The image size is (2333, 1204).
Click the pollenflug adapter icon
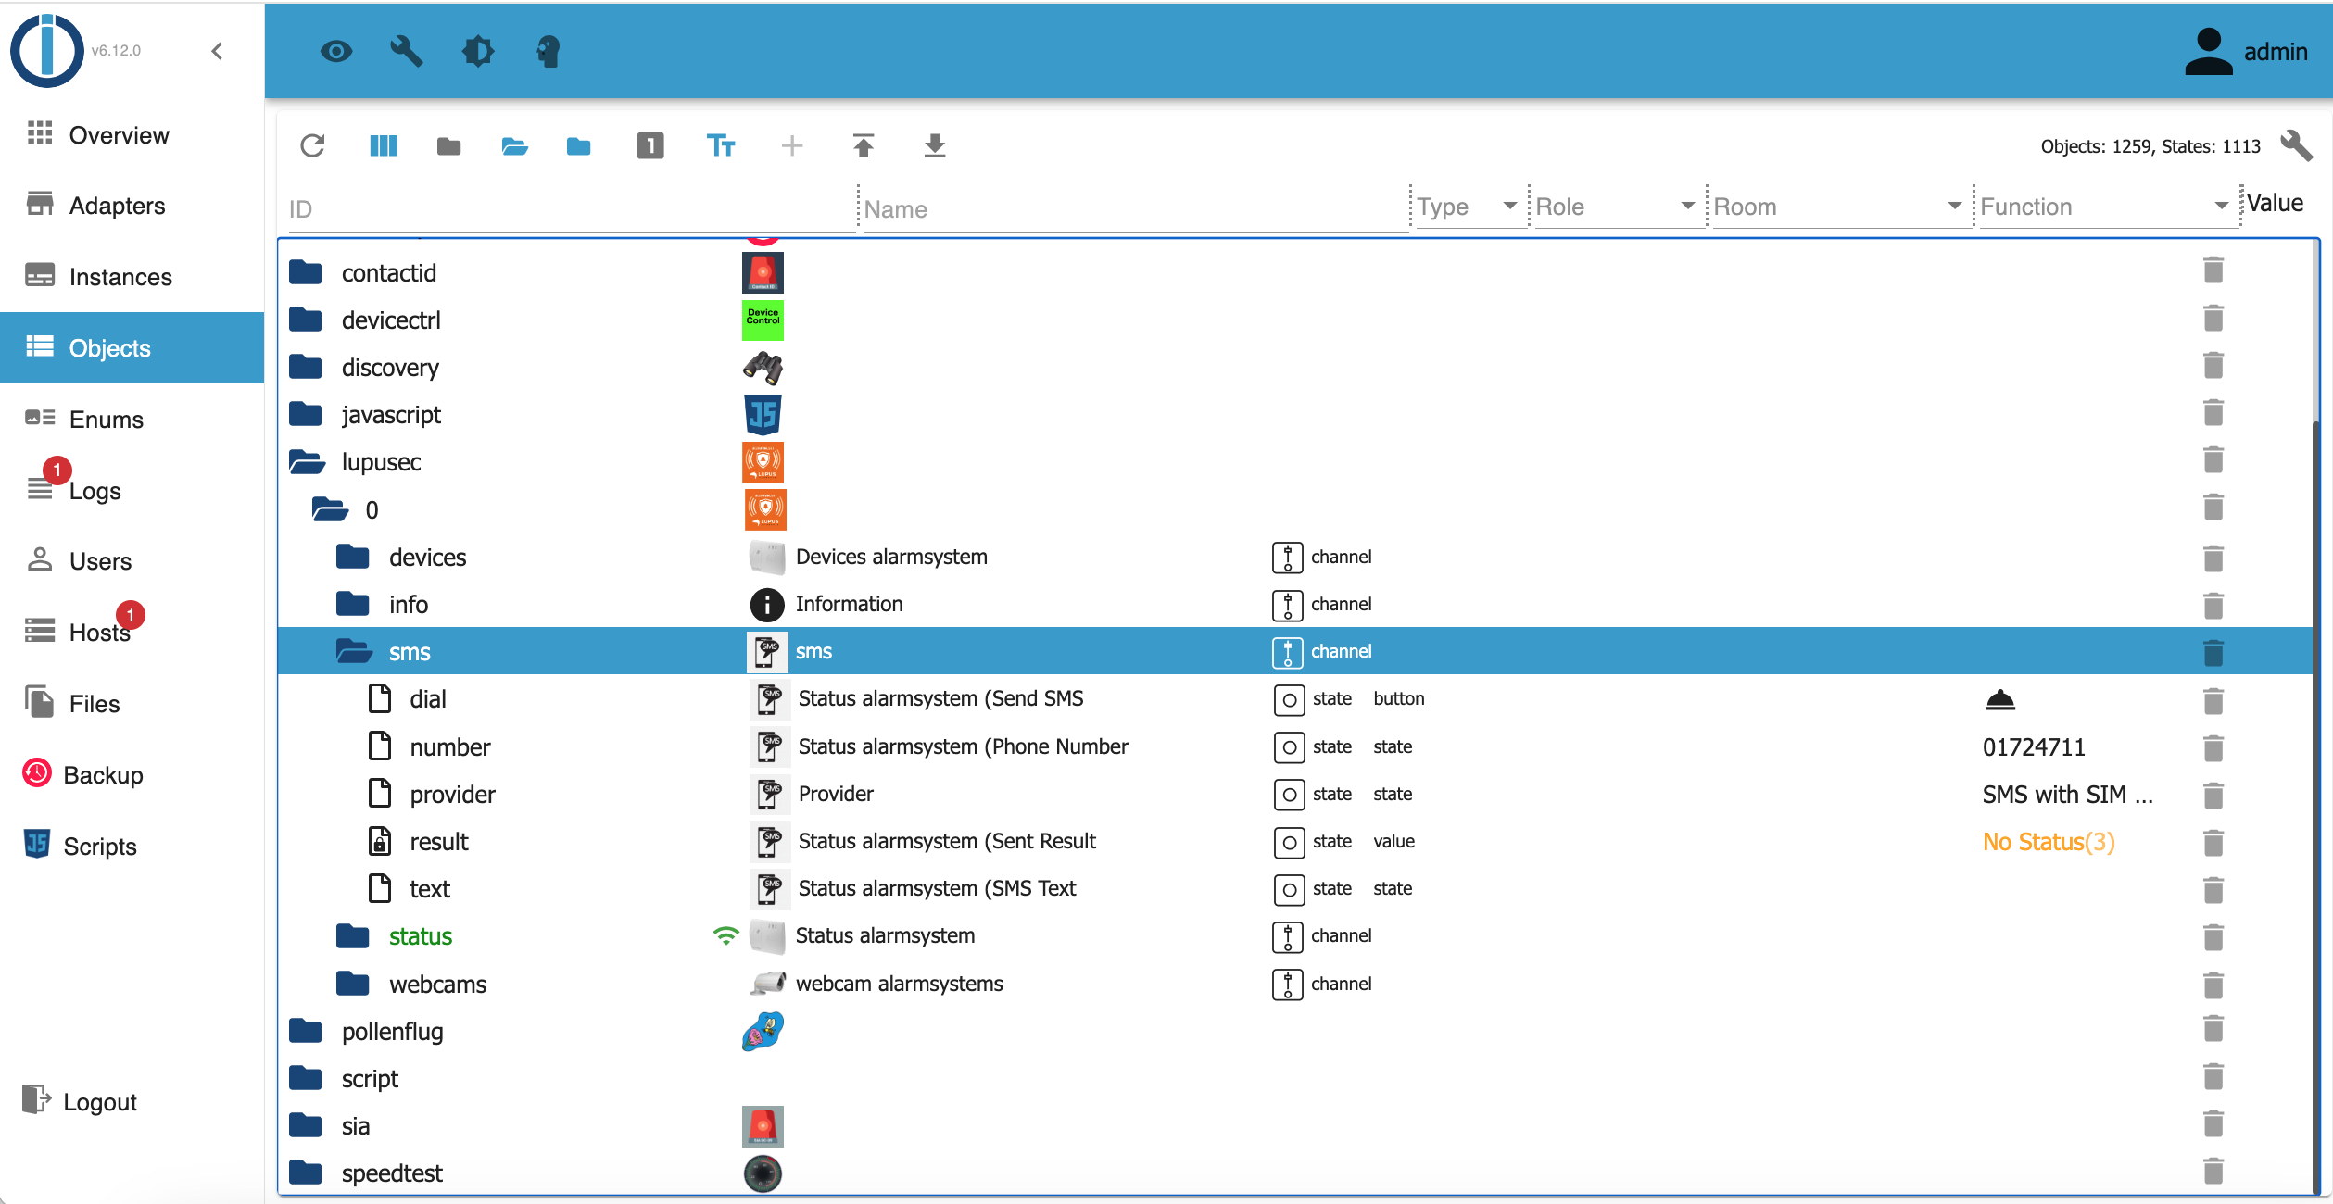click(763, 1031)
